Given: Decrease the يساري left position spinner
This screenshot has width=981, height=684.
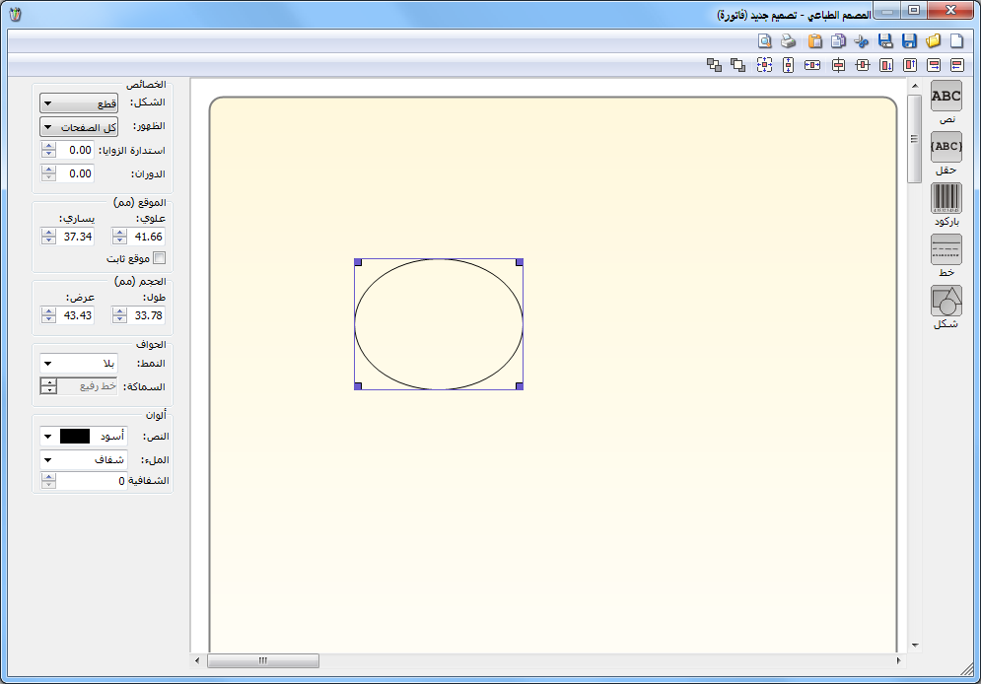Looking at the screenshot, I should 48,240.
